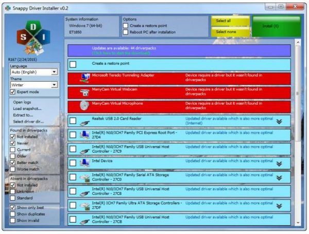Enable the Standard filter checkbox
309x234 pixels.
point(12,198)
